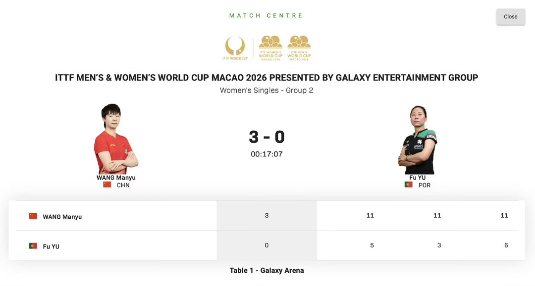Open the World Cup Macao 2026 event title
The height and width of the screenshot is (286, 535).
[266, 77]
